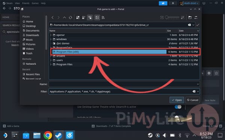Open Games menu in Steam window

click(35, 3)
